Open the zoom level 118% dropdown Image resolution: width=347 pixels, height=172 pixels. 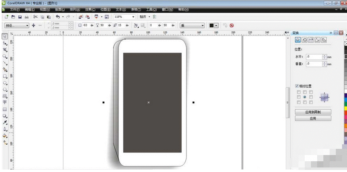(133, 17)
